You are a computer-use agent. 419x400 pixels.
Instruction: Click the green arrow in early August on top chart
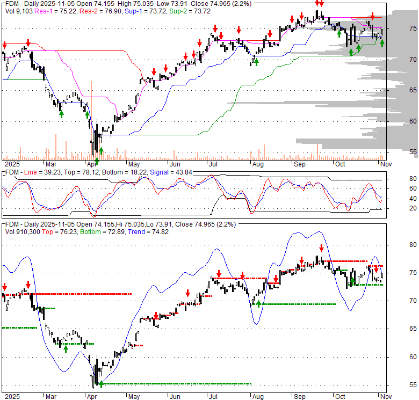256,62
